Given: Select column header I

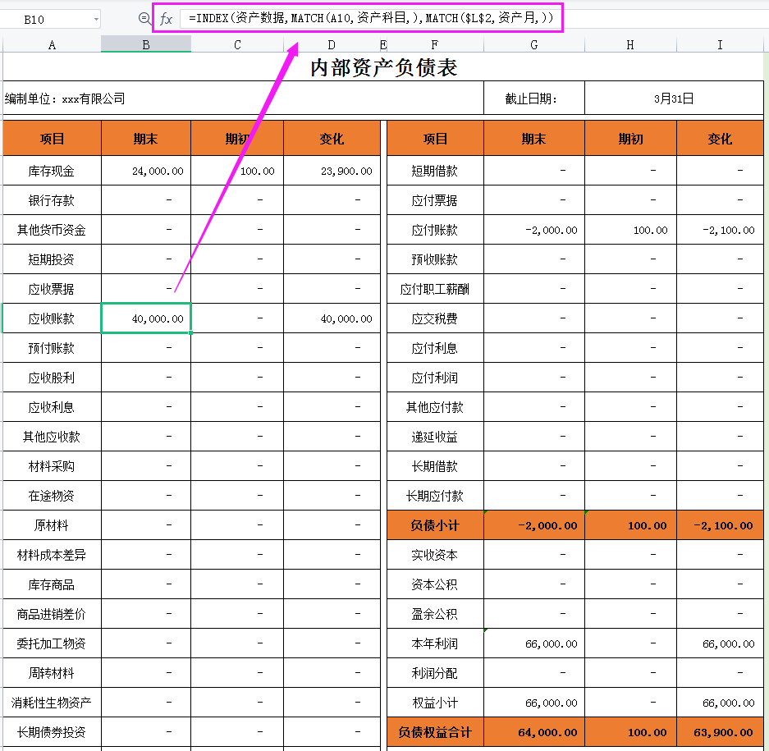Looking at the screenshot, I should (x=720, y=44).
